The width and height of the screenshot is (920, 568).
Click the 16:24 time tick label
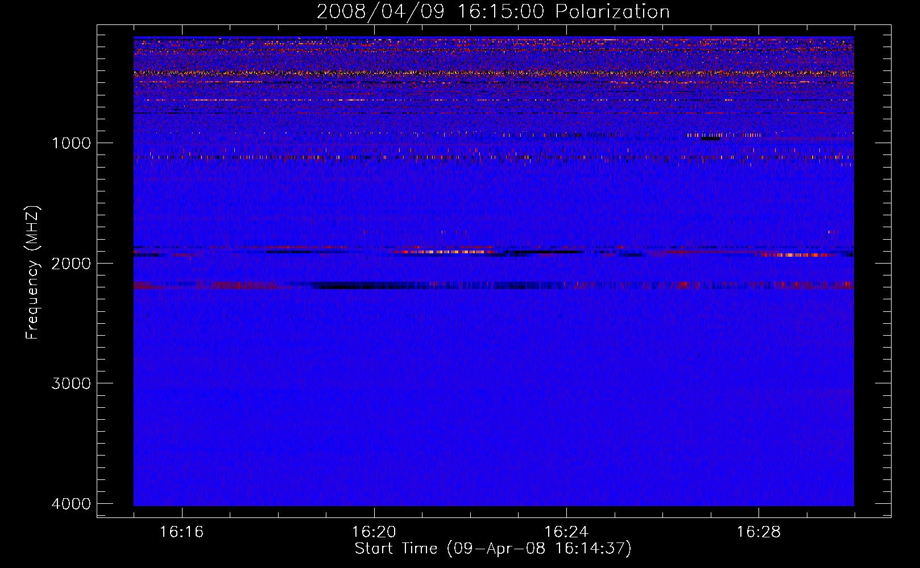[566, 532]
